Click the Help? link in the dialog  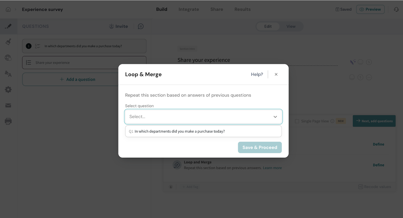click(257, 74)
